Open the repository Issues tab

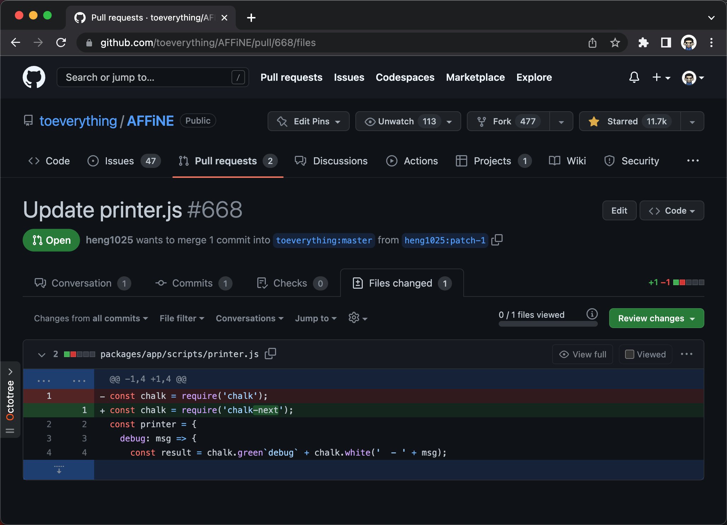pos(124,161)
